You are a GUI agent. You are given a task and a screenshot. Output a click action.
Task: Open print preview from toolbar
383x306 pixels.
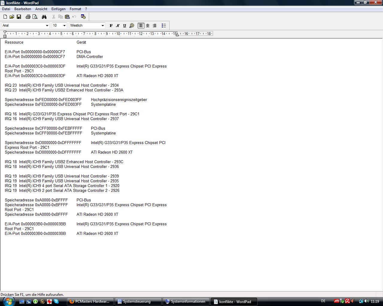[x=35, y=17]
